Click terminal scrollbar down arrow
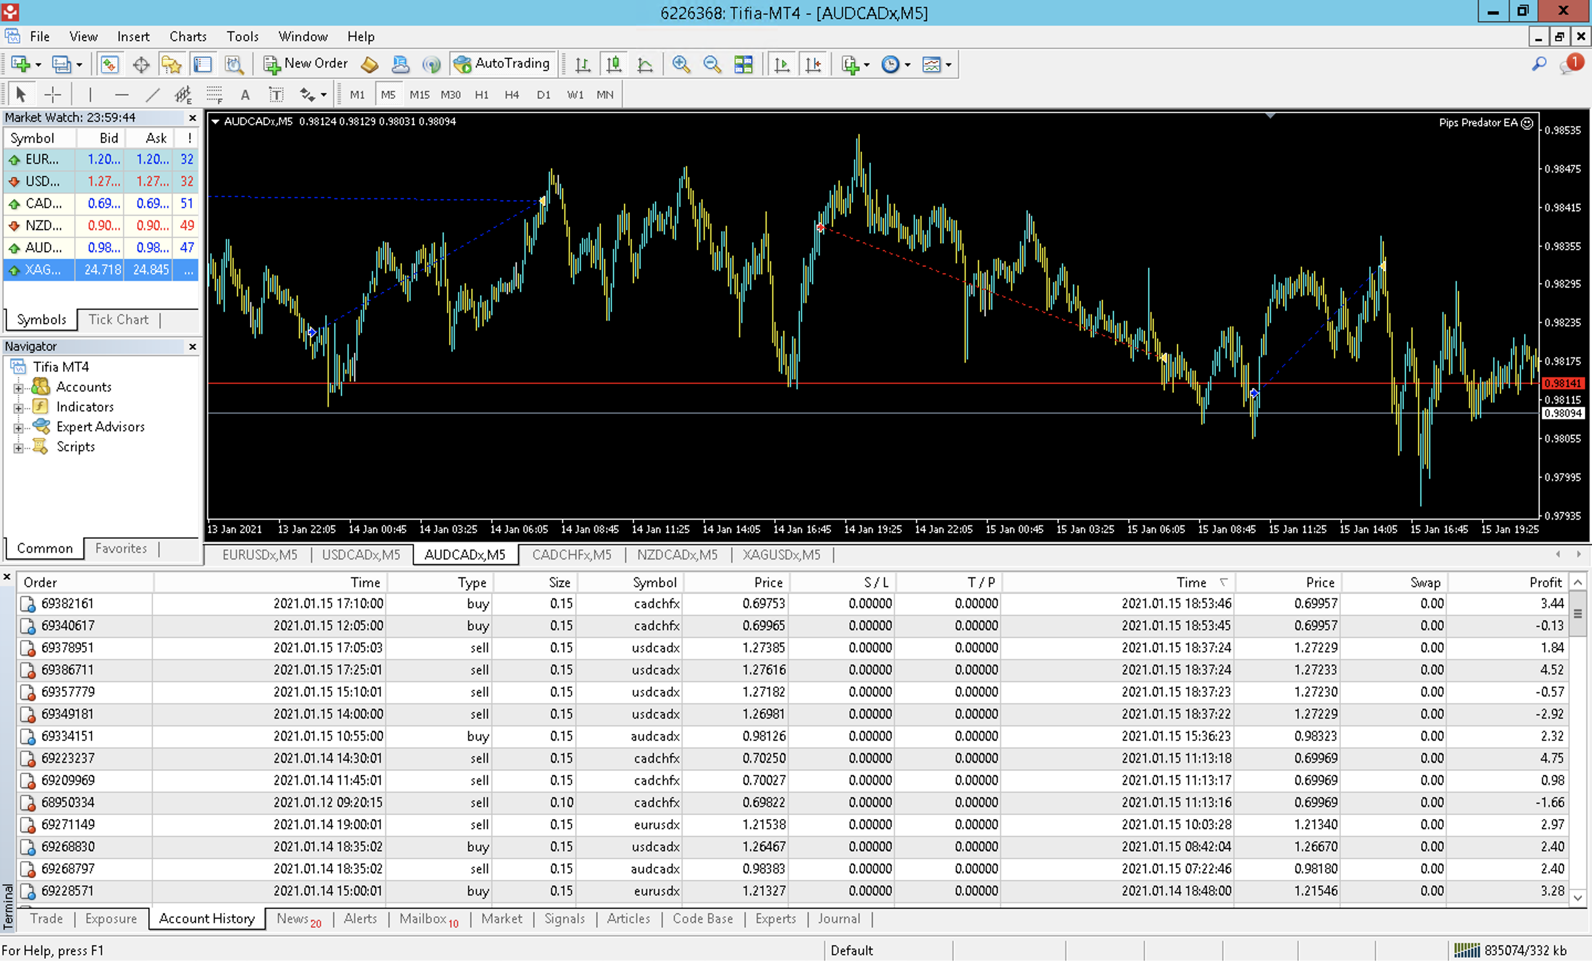Screen dimensions: 1592x961 click(1578, 898)
